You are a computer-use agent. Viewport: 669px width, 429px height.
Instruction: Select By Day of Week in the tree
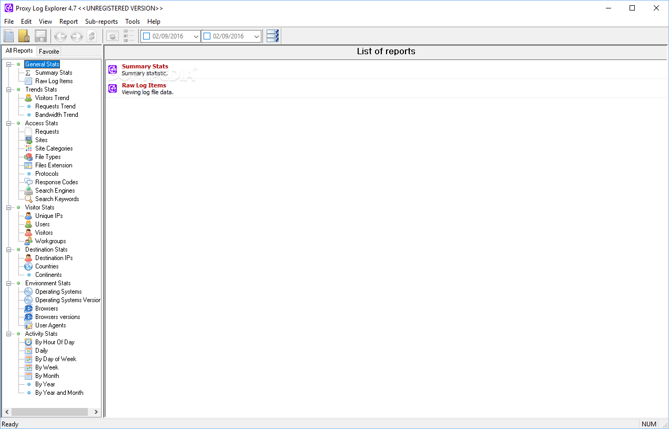56,359
